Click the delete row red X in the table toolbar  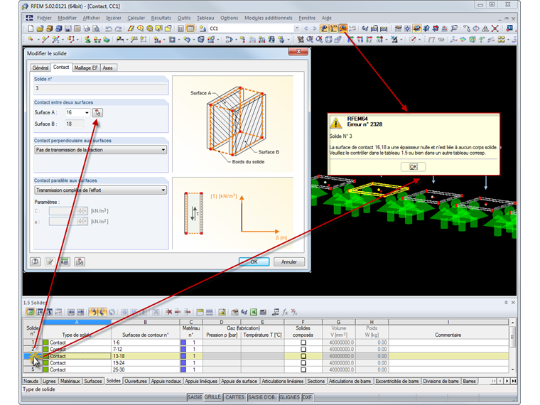(169, 312)
